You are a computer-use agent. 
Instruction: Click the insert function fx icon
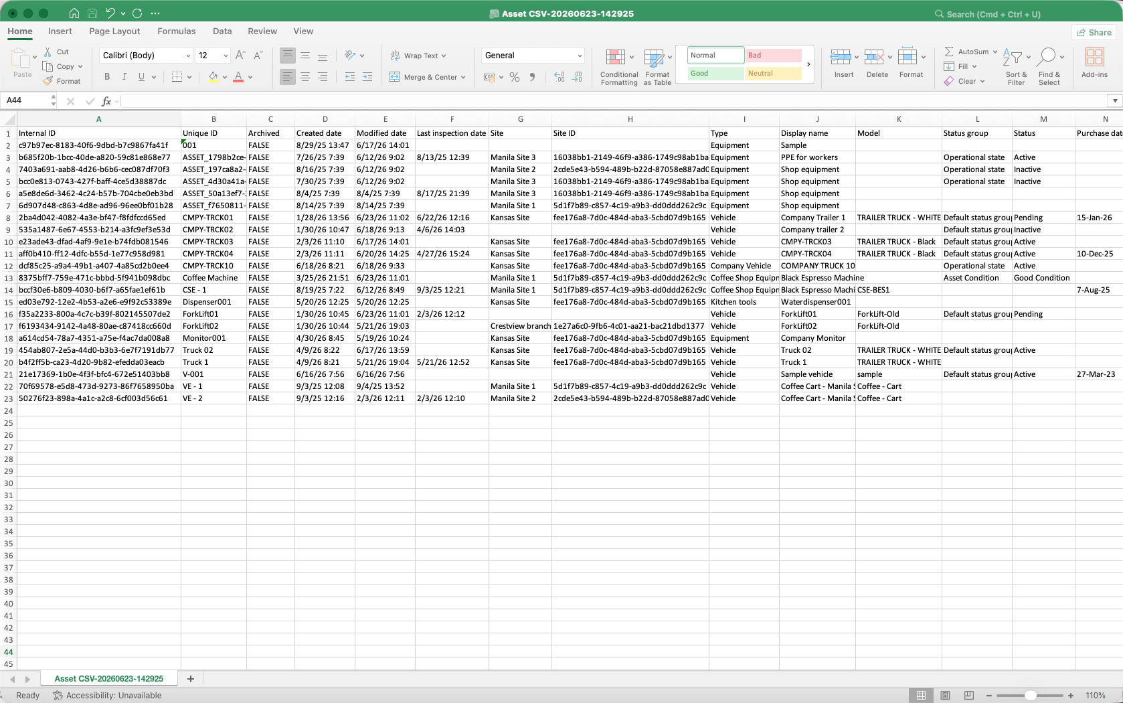106,101
